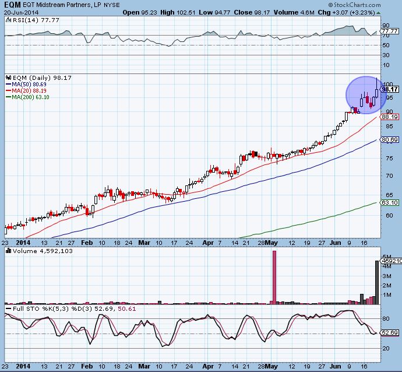Click the boxed 63.10 price axis tag
Image resolution: width=402 pixels, height=372 pixels.
(x=389, y=203)
